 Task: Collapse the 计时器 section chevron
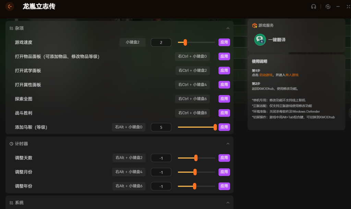click(228, 144)
